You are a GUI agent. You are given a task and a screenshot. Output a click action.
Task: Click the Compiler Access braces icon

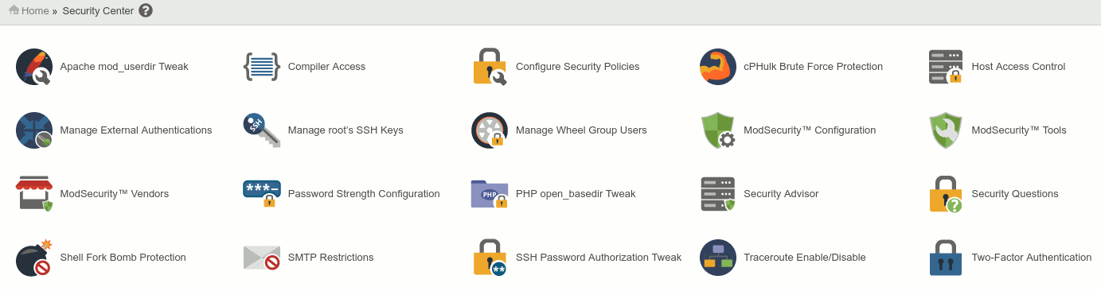pos(261,67)
